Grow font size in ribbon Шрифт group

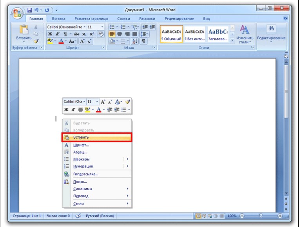82,41
